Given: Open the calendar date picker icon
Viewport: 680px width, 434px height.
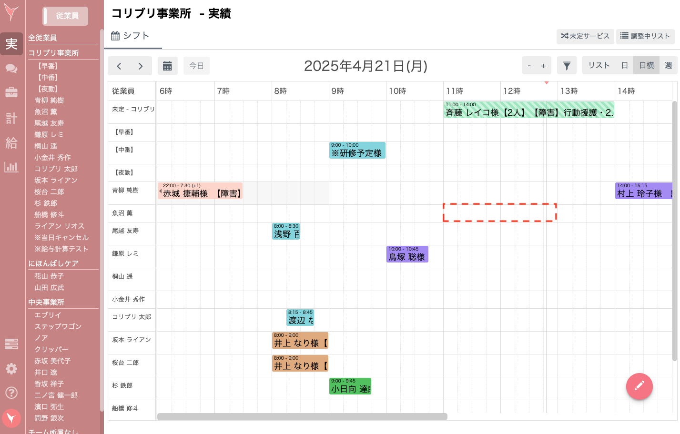Looking at the screenshot, I should point(167,65).
